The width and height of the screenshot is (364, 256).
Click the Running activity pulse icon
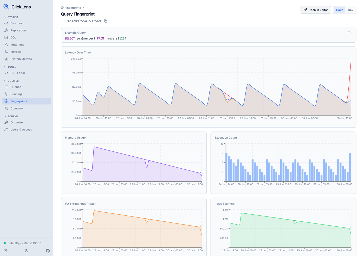click(x=6, y=94)
